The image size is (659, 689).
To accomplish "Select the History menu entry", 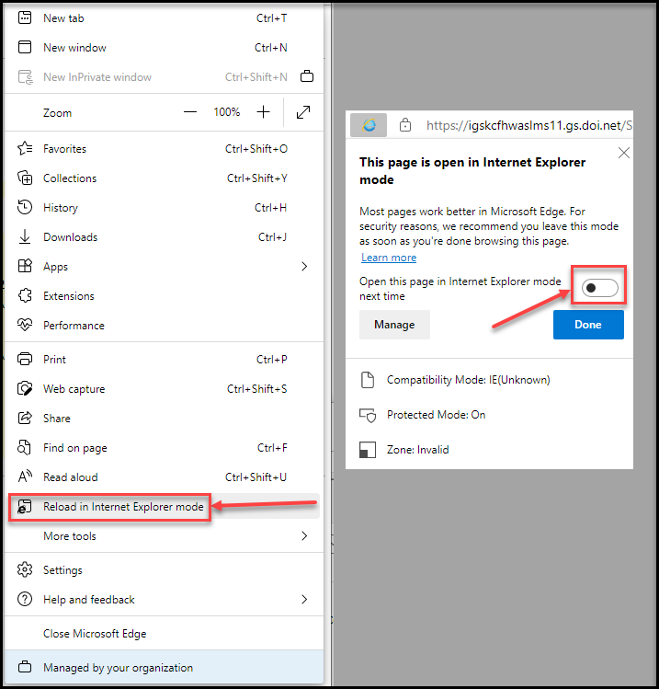I will (164, 207).
